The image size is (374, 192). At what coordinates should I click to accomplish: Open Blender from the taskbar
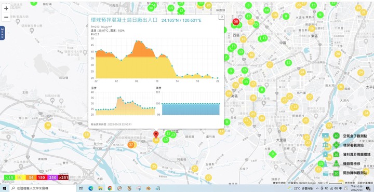(148, 188)
